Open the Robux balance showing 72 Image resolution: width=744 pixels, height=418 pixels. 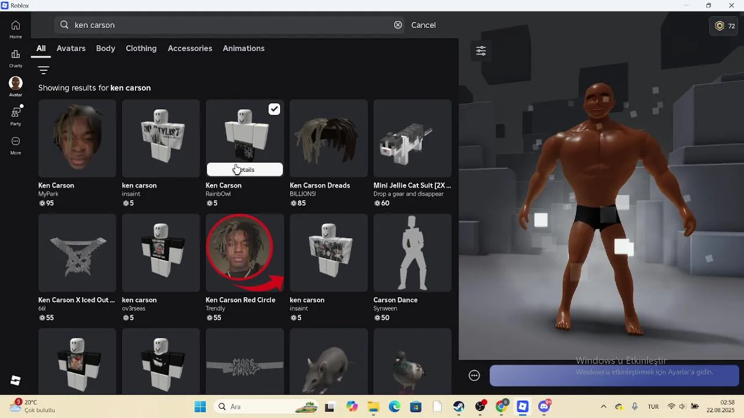[x=725, y=26]
